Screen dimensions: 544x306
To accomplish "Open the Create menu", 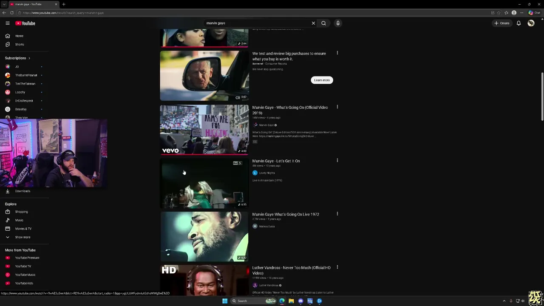I will [x=502, y=23].
